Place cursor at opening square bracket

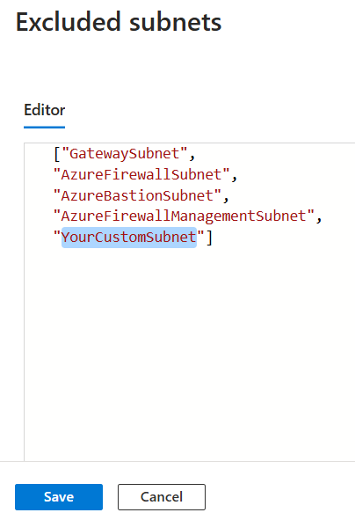(57, 154)
